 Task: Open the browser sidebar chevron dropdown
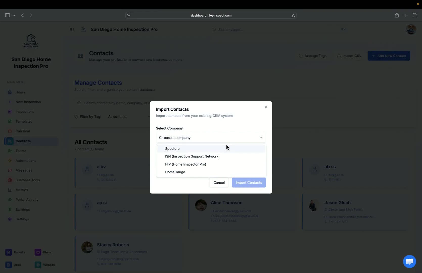(x=14, y=15)
